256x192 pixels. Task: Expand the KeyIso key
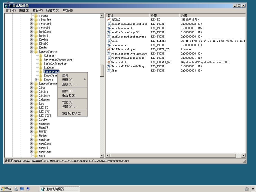pyautogui.click(x=31, y=40)
